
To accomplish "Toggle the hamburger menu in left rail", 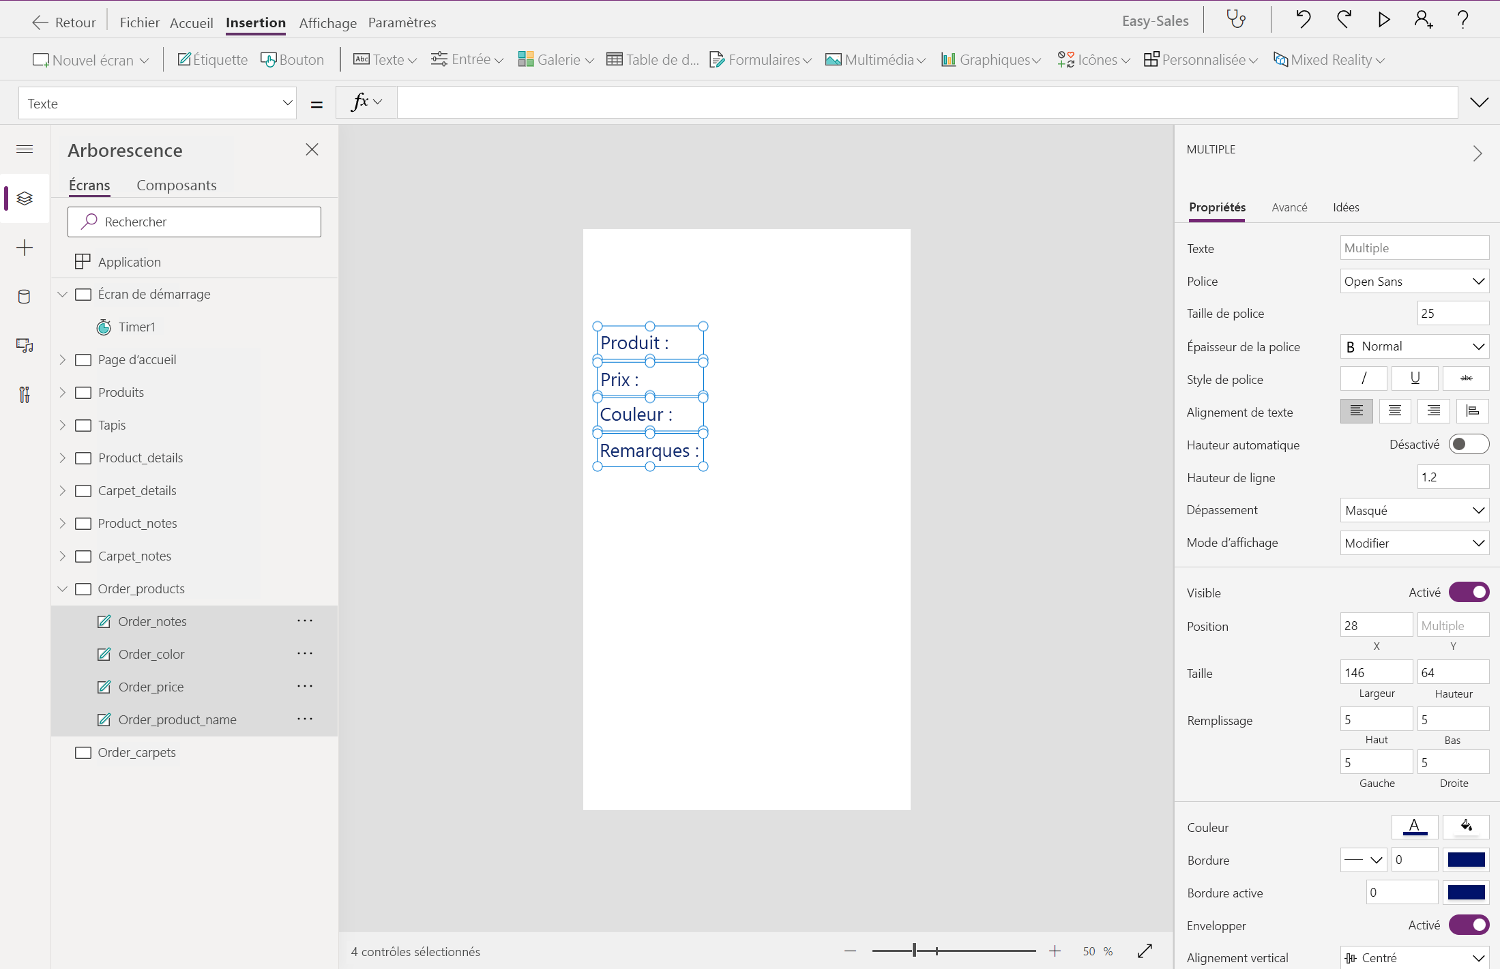I will [25, 149].
